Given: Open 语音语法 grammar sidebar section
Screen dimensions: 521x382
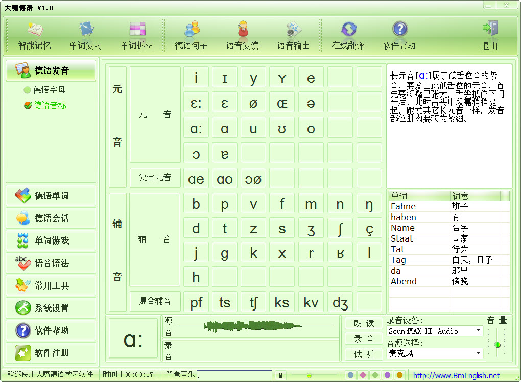Looking at the screenshot, I should pyautogui.click(x=51, y=263).
